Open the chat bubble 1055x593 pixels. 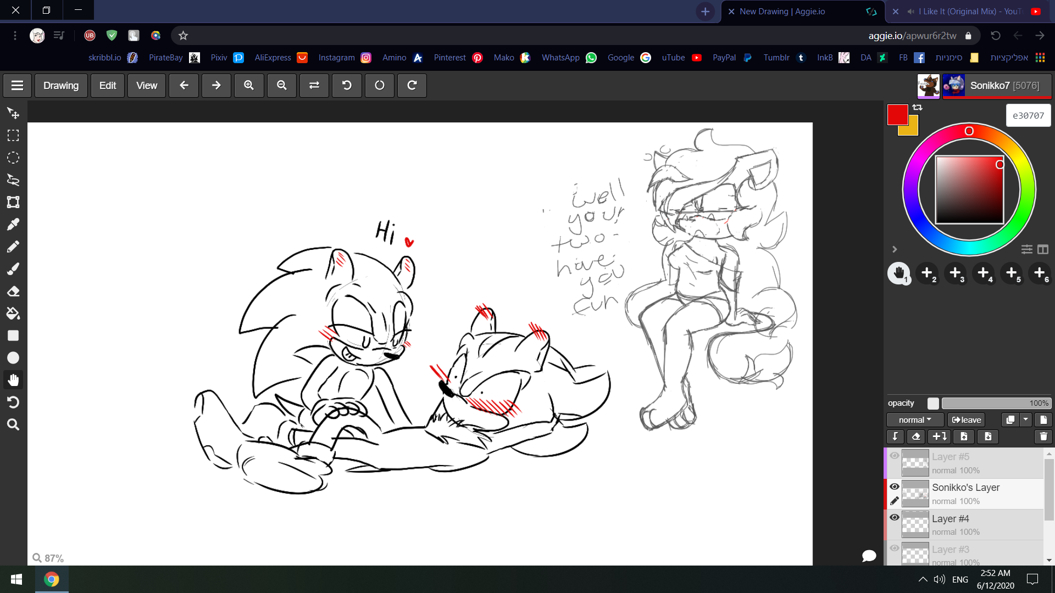point(869,556)
